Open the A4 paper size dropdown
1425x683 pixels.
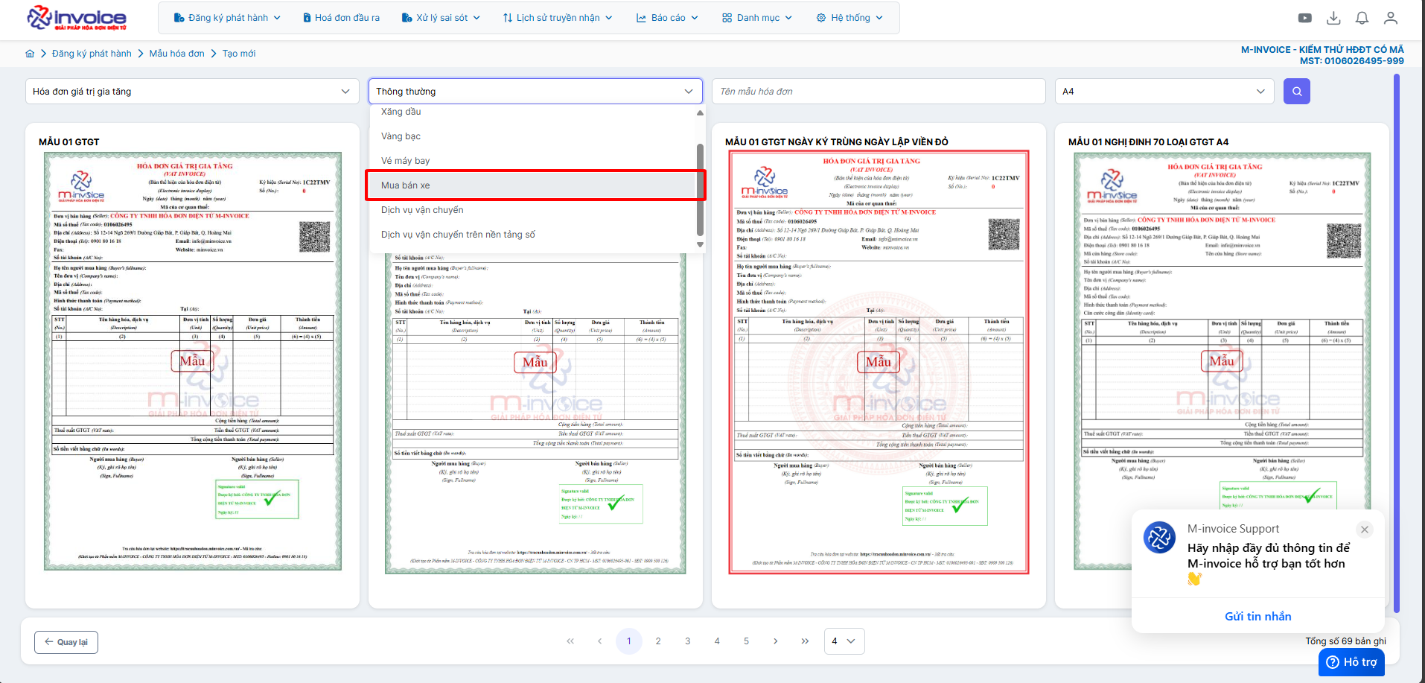click(1164, 92)
